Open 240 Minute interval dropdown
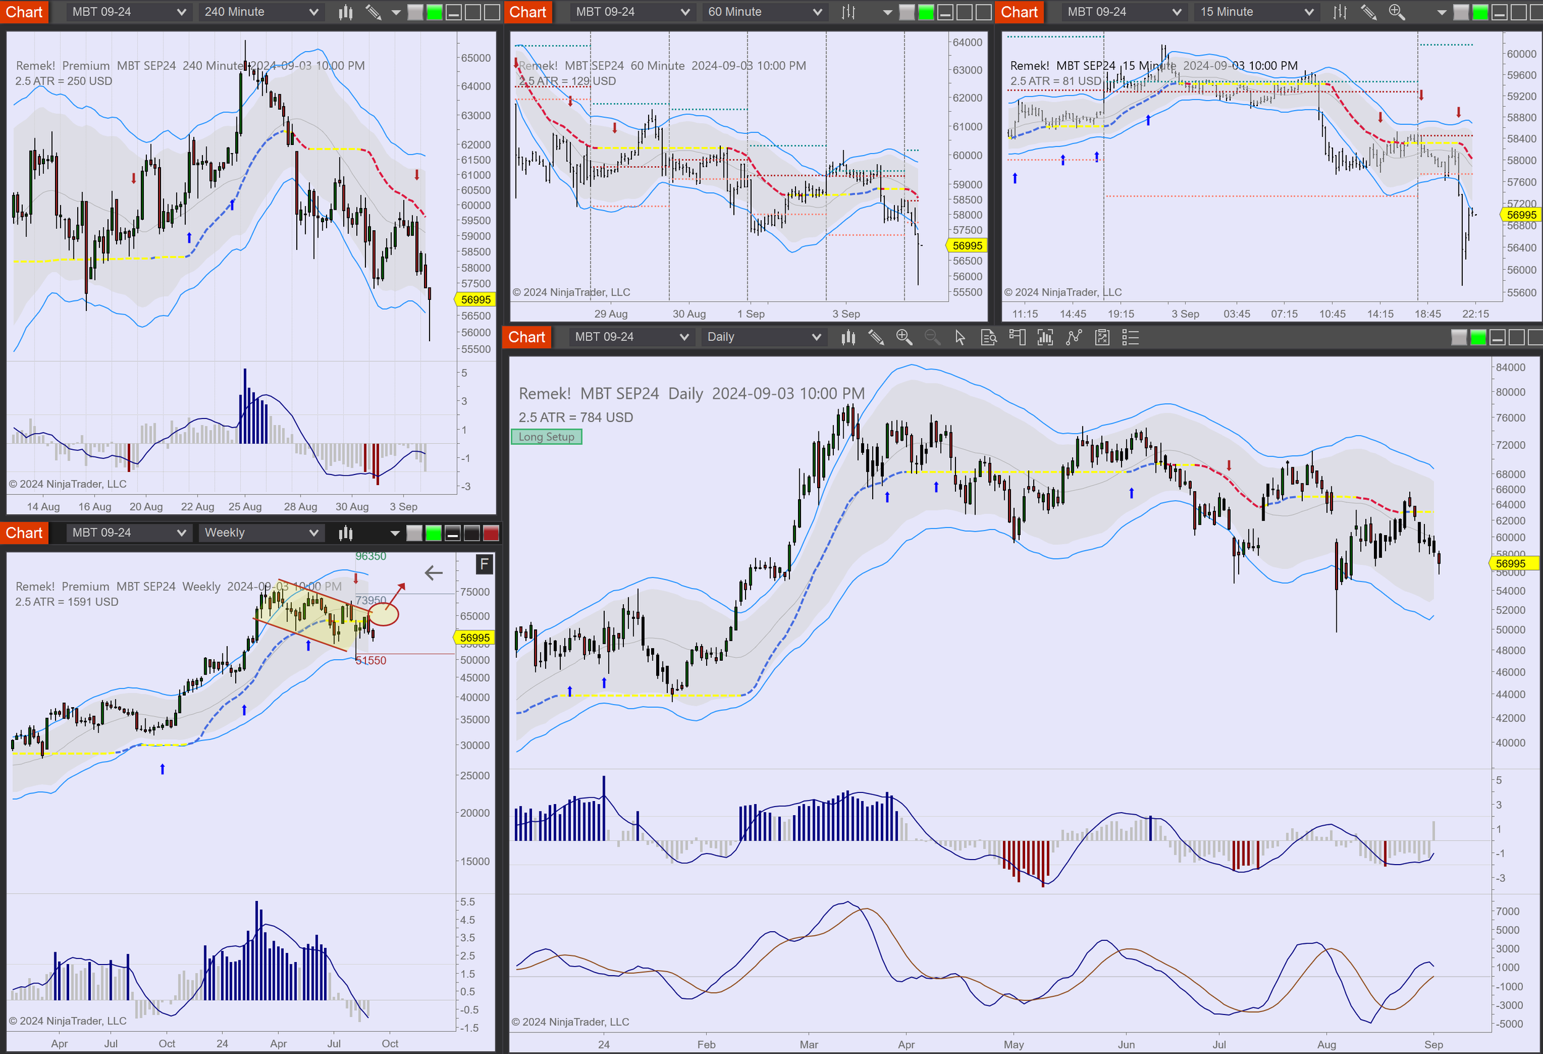The image size is (1543, 1054). (262, 12)
